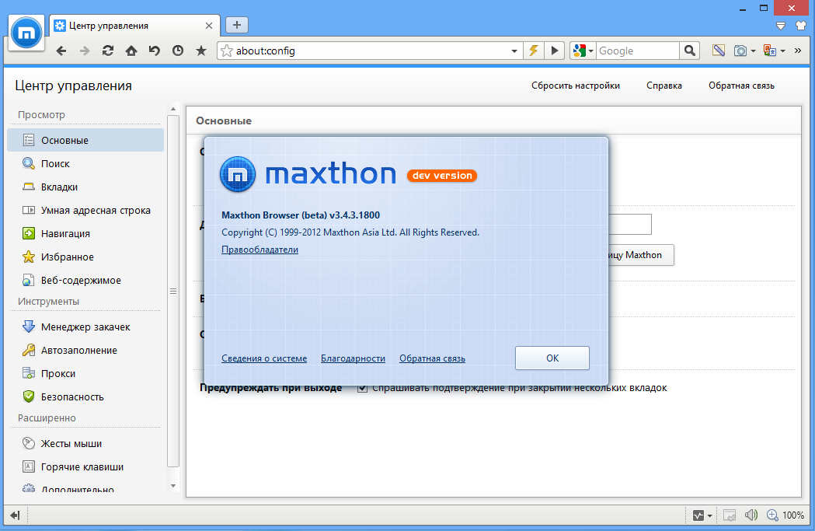This screenshot has height=531, width=815.
Task: Mute sound with the speaker status icon
Action: pos(751,515)
